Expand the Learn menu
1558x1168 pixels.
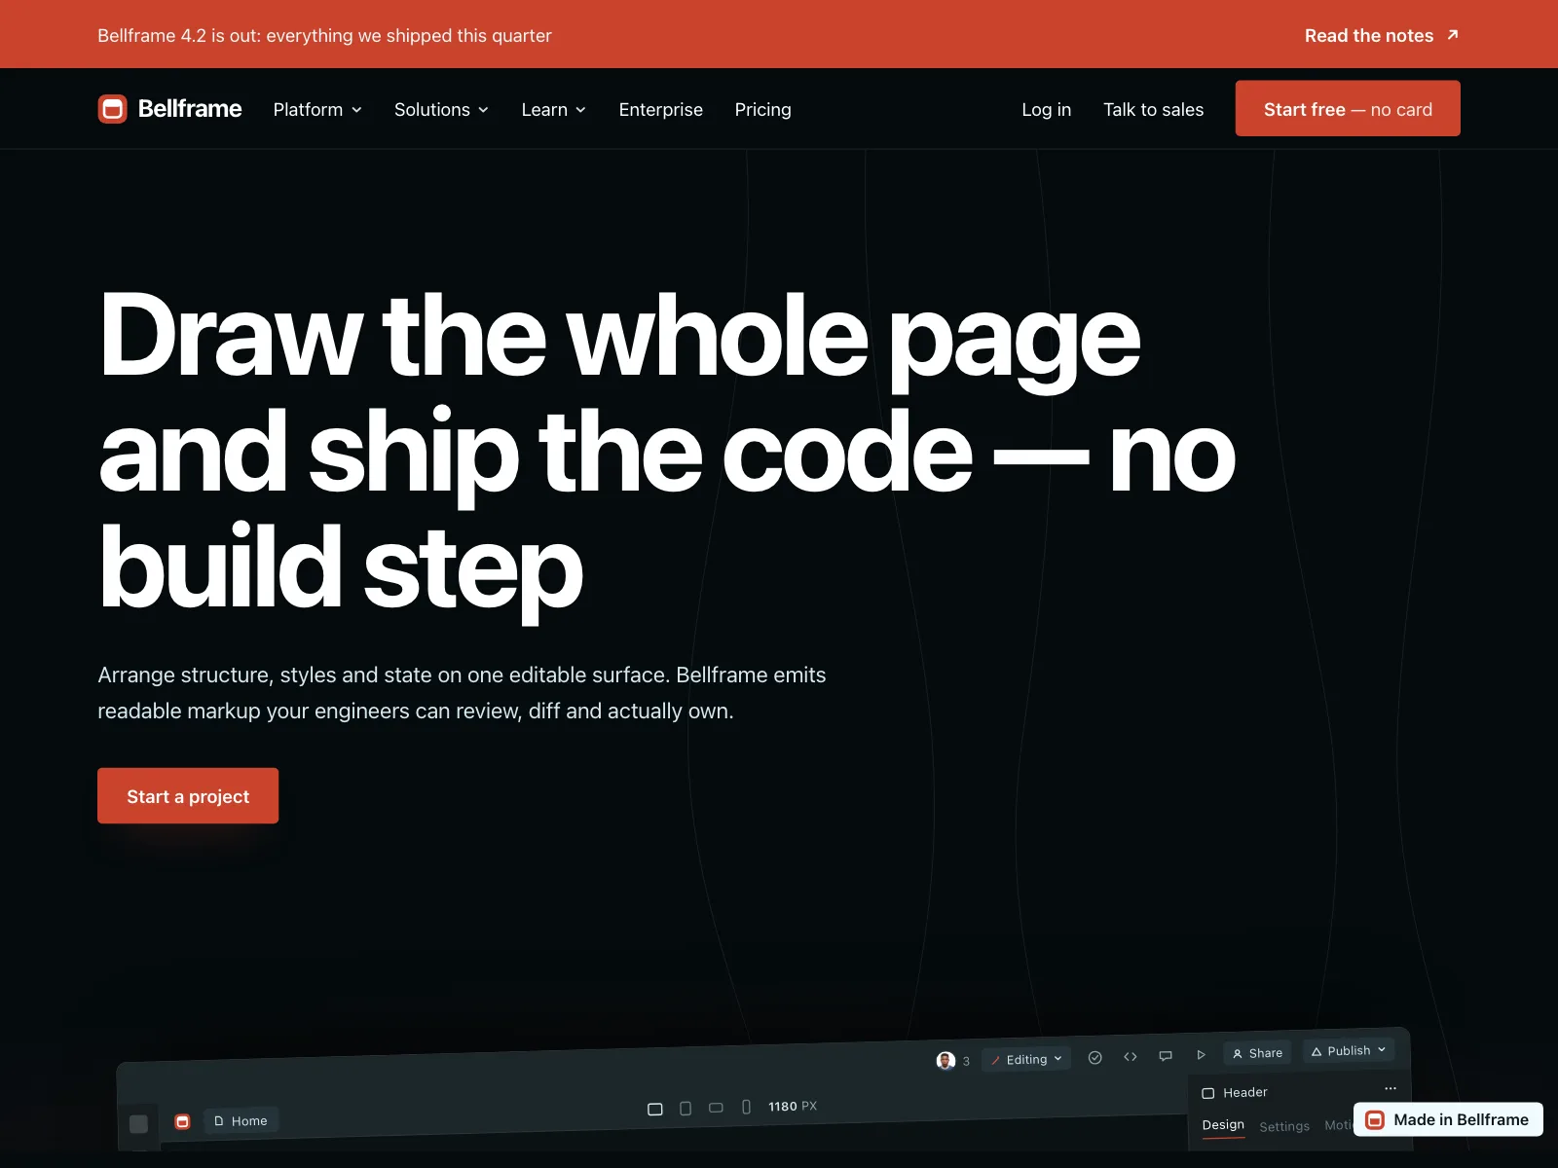coord(553,110)
